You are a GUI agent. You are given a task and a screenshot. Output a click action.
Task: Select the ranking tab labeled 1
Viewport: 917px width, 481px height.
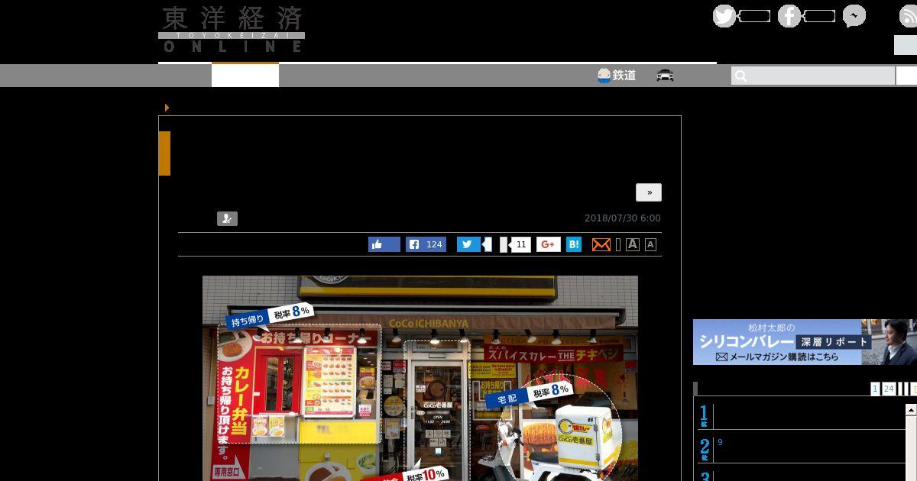click(876, 389)
